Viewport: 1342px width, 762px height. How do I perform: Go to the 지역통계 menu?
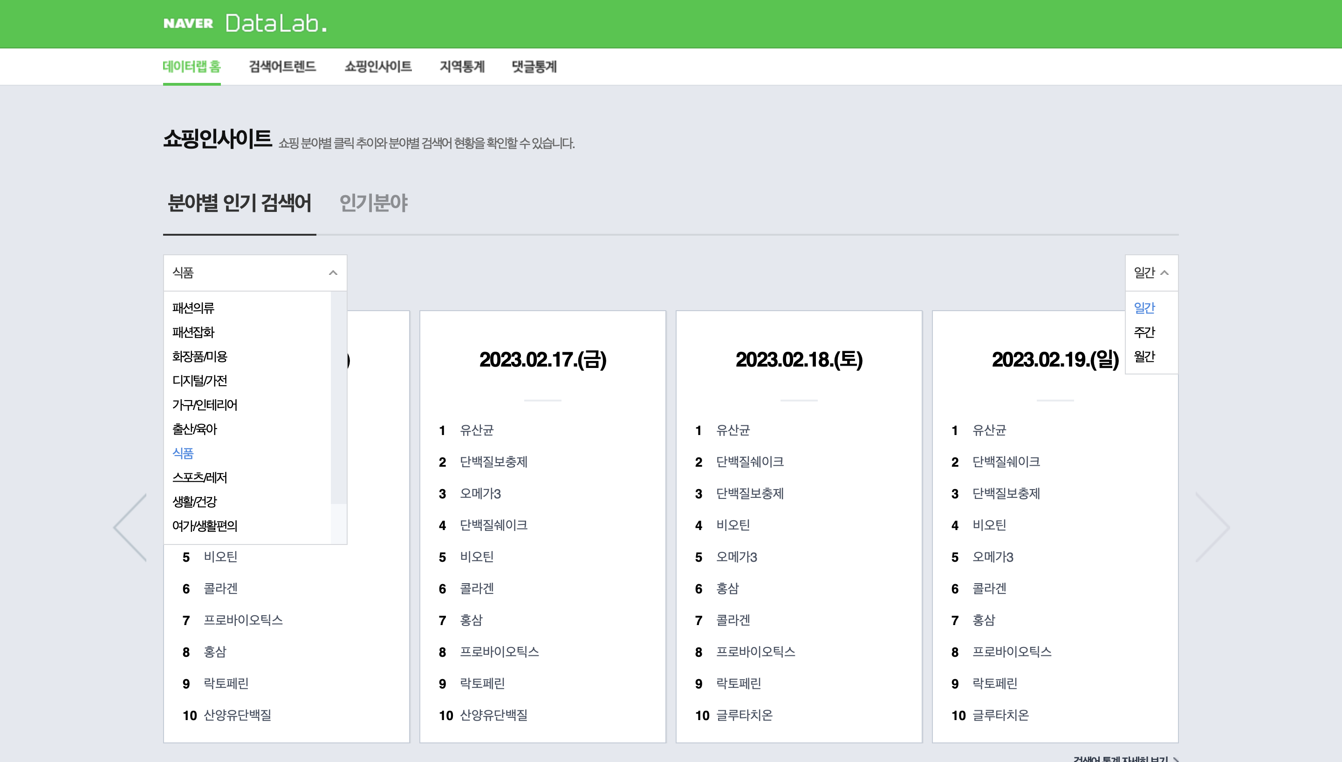pos(462,67)
